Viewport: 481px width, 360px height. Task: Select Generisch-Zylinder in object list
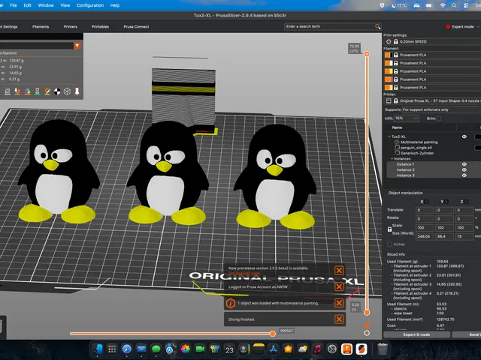point(417,153)
